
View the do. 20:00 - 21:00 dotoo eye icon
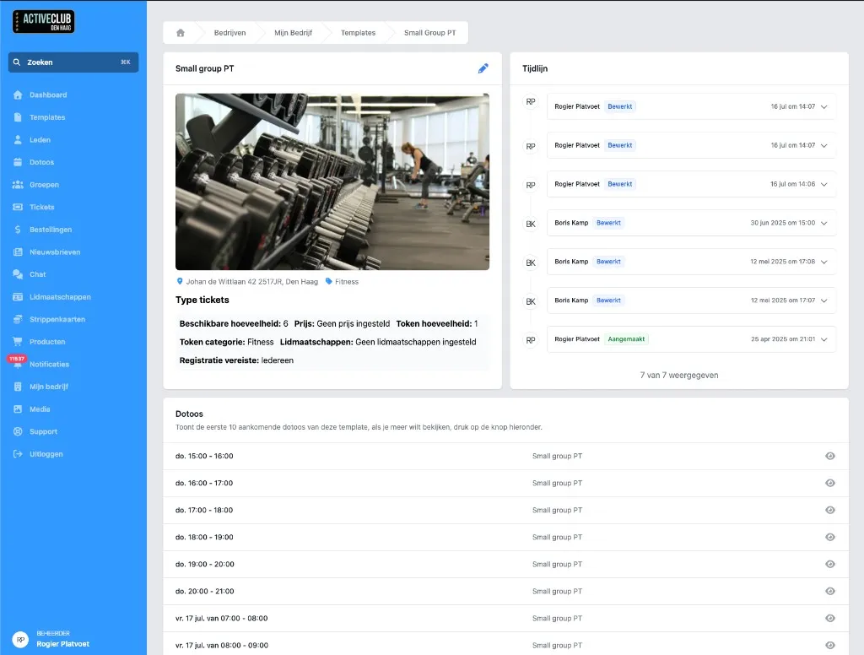point(830,591)
